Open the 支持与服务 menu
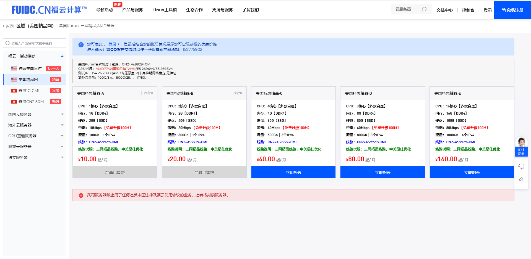 (223, 10)
